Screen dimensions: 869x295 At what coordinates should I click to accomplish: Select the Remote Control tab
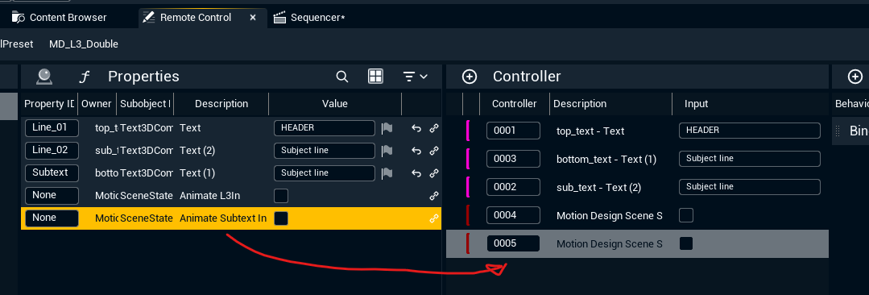click(x=195, y=17)
